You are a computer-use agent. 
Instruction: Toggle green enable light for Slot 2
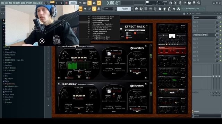220,27
